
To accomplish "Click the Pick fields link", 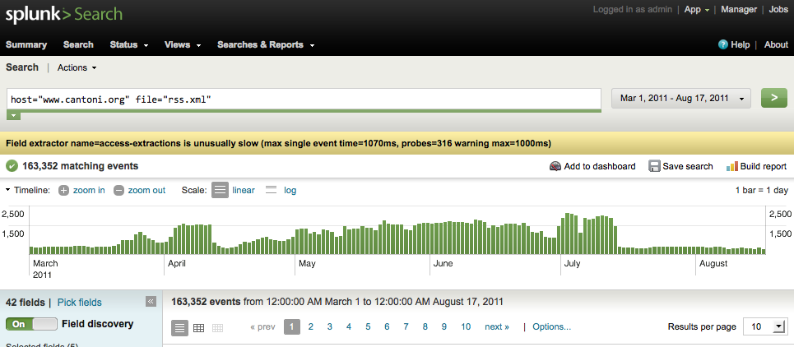I will (80, 303).
